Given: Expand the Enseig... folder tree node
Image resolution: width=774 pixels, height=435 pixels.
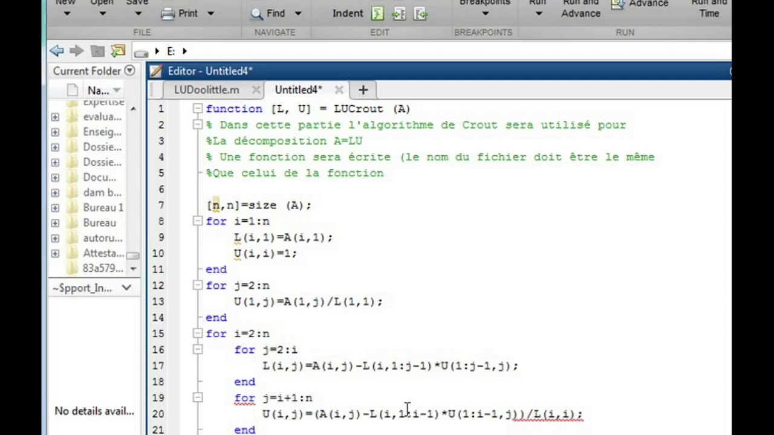Looking at the screenshot, I should (x=55, y=132).
